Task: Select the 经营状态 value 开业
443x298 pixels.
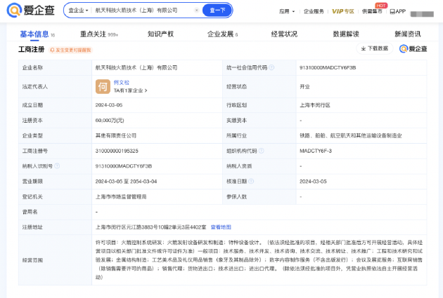Action: 304,87
